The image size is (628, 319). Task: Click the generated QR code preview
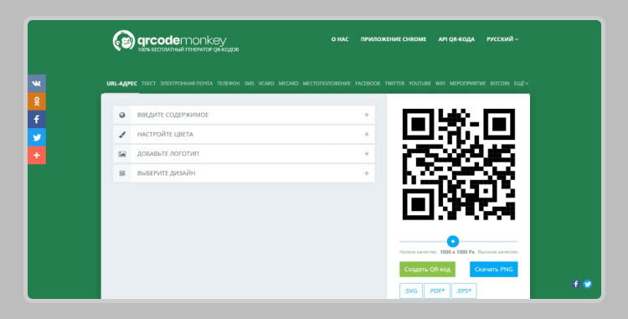tap(459, 164)
